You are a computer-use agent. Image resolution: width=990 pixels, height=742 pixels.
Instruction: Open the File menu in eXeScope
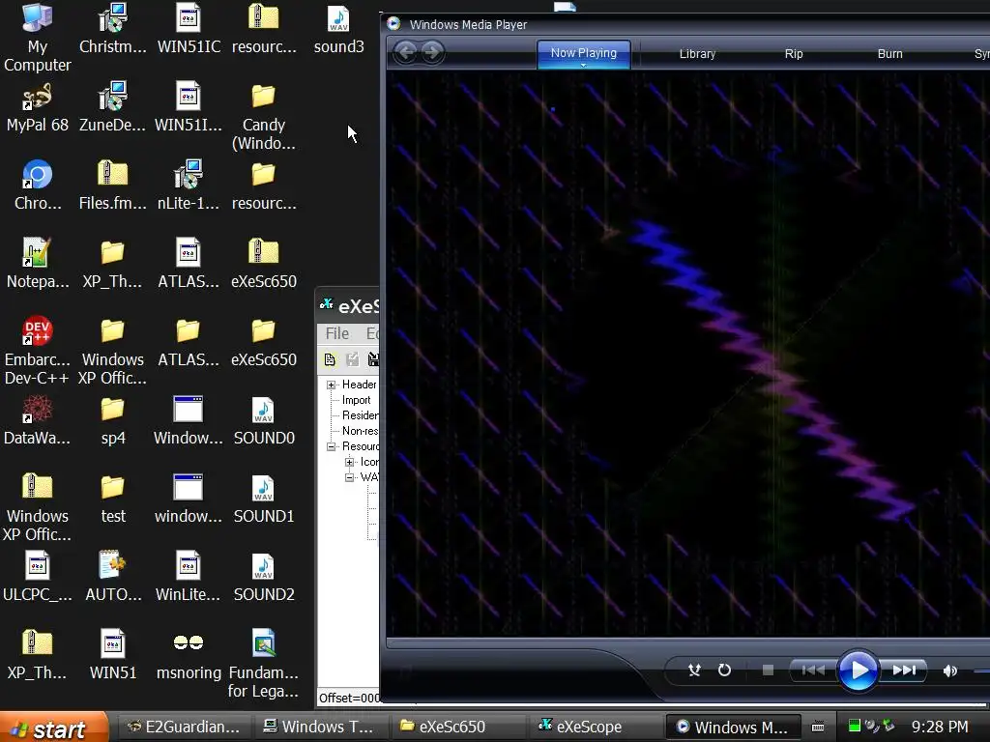[x=337, y=333]
